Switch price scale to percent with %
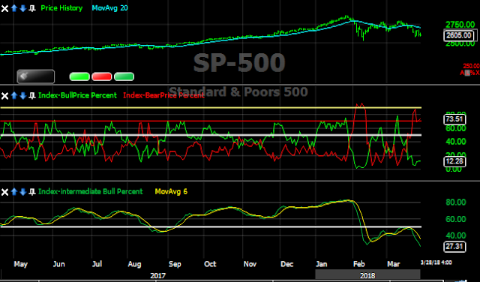The width and height of the screenshot is (480, 282). coord(472,73)
